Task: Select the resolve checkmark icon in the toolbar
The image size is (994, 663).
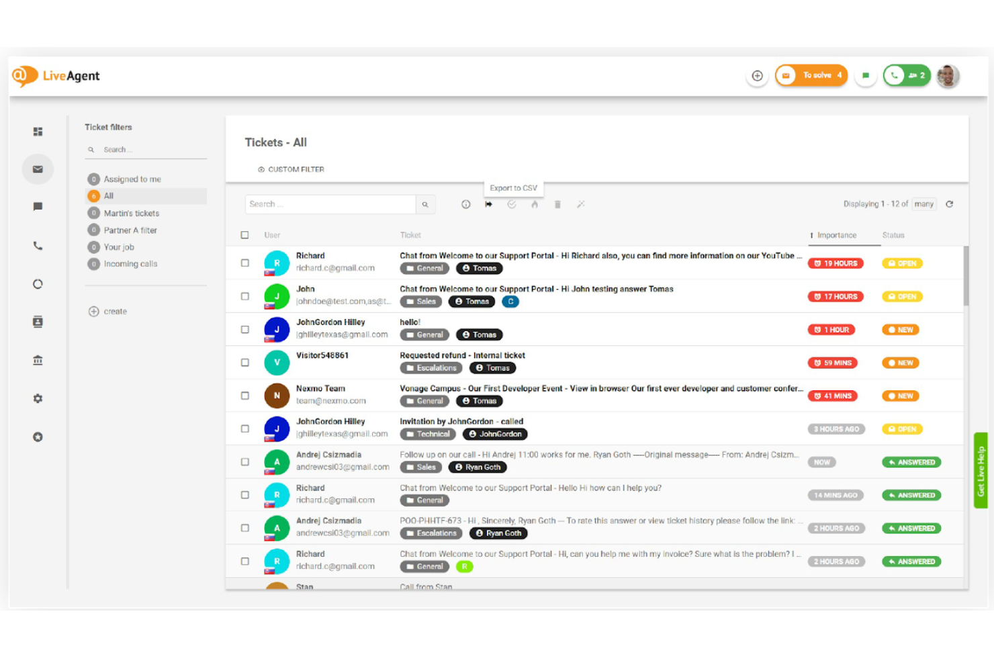Action: [512, 204]
